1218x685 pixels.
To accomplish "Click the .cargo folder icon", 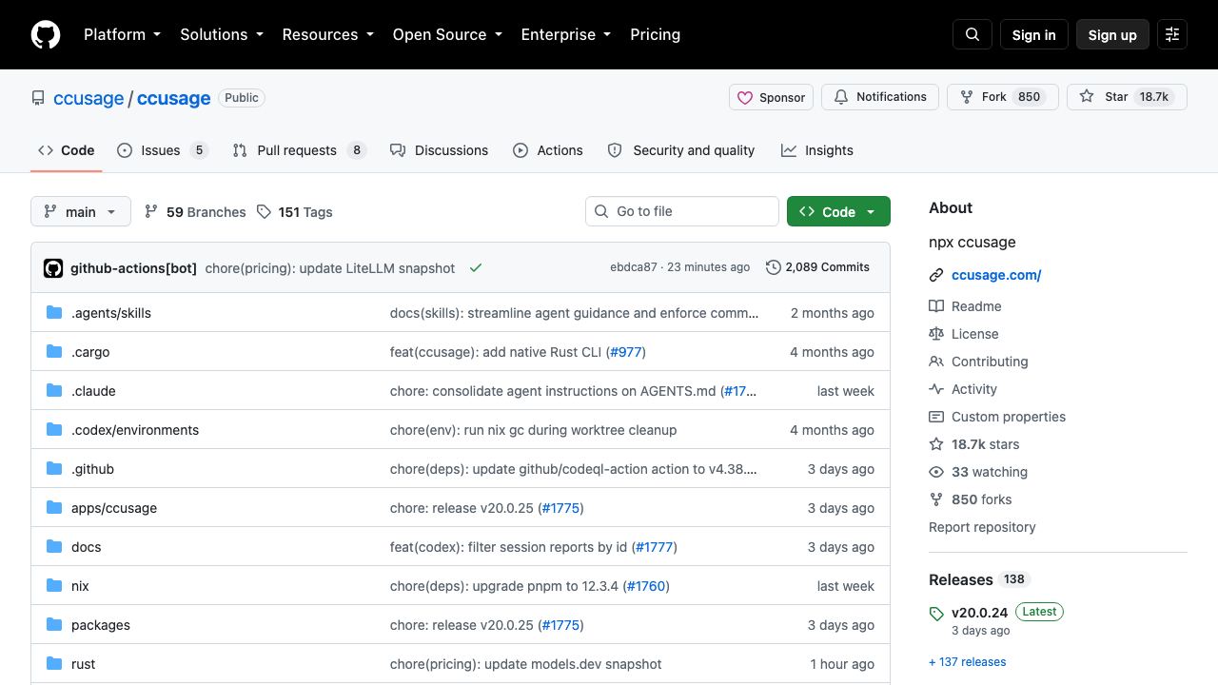I will [54, 352].
